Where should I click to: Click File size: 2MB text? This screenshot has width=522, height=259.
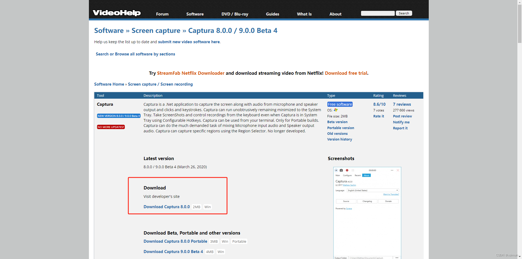pyautogui.click(x=337, y=116)
